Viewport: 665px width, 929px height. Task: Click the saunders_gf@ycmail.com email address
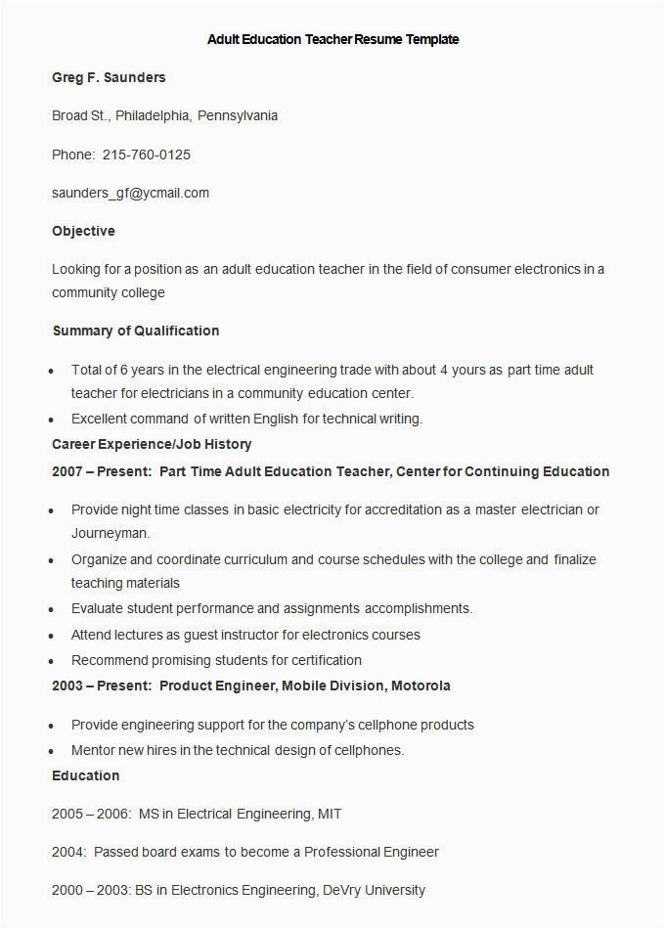point(130,193)
